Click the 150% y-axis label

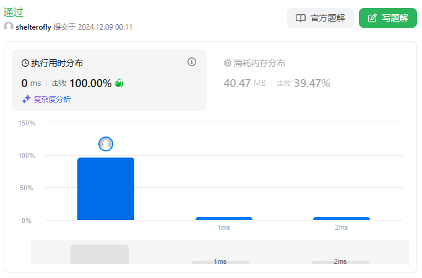pyautogui.click(x=27, y=123)
